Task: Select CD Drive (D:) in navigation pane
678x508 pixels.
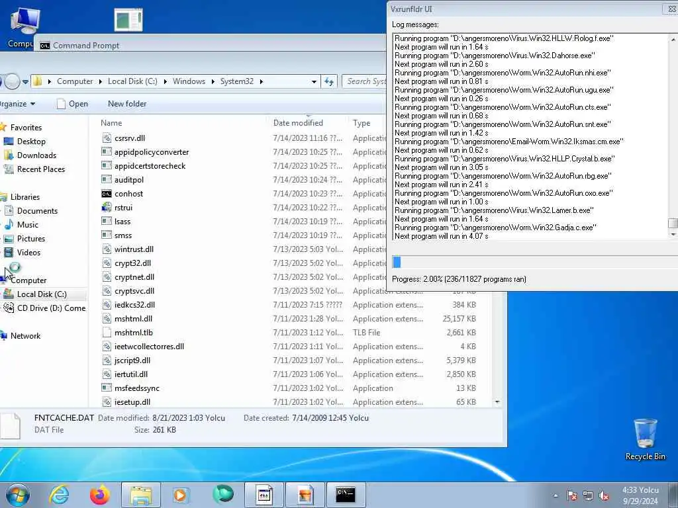Action: tap(52, 308)
